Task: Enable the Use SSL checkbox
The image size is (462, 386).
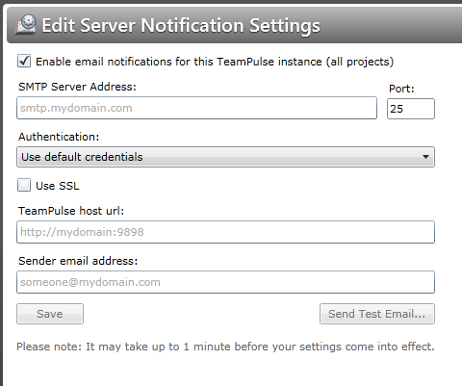Action: 24,185
